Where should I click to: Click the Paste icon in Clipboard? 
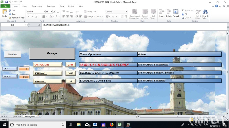(x=5, y=12)
